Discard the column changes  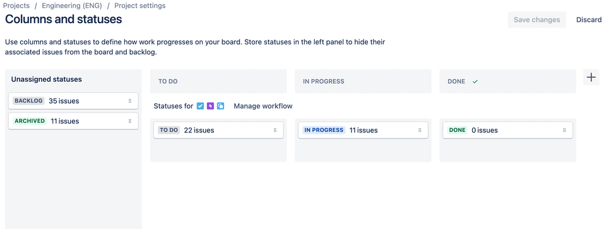(x=589, y=20)
